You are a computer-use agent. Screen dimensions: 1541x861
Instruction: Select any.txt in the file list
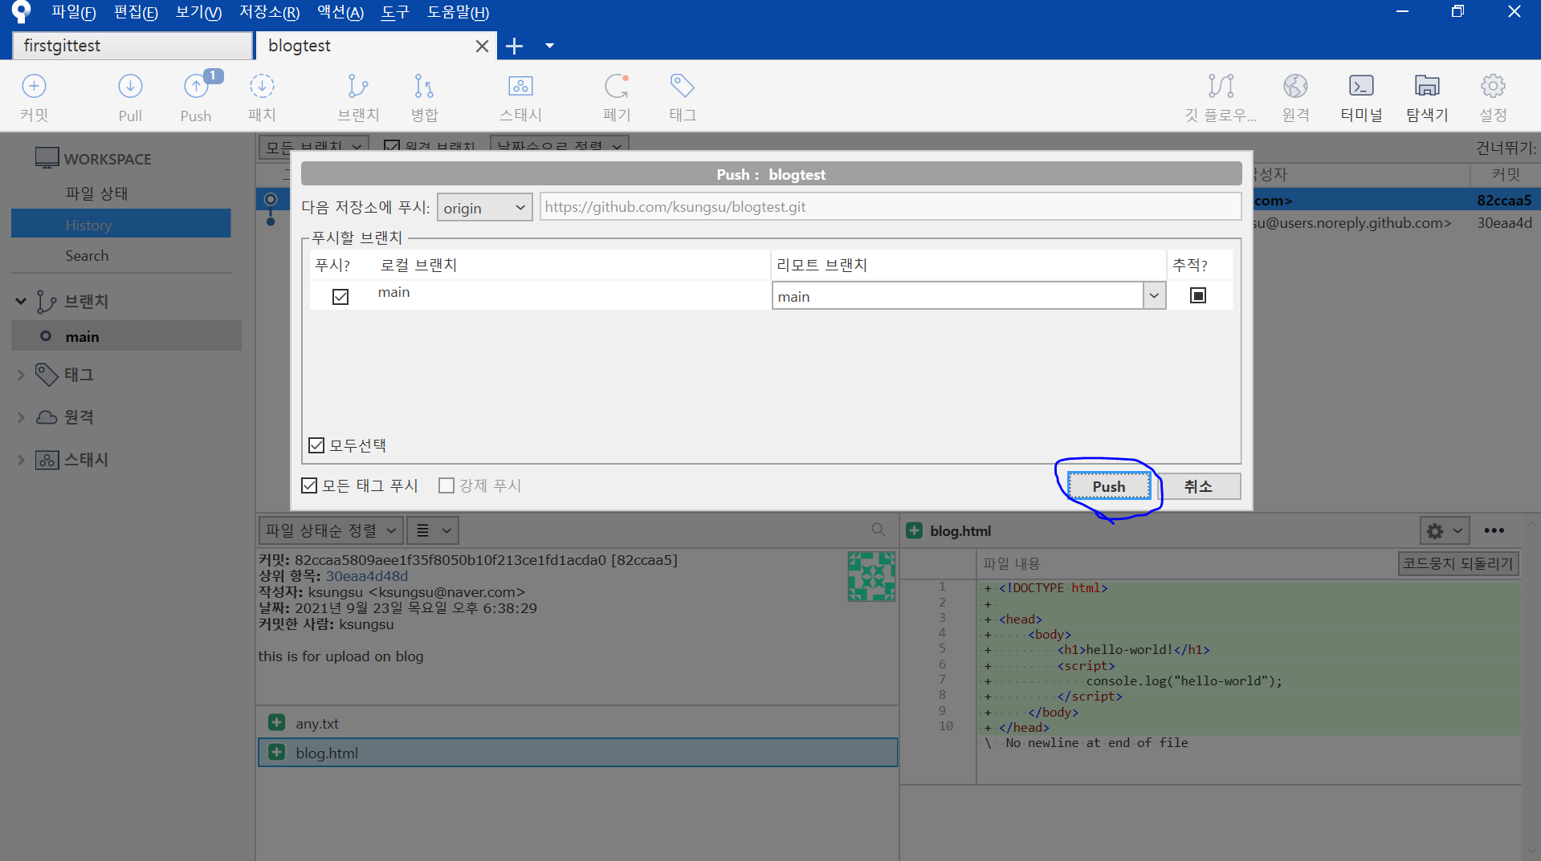click(x=577, y=723)
